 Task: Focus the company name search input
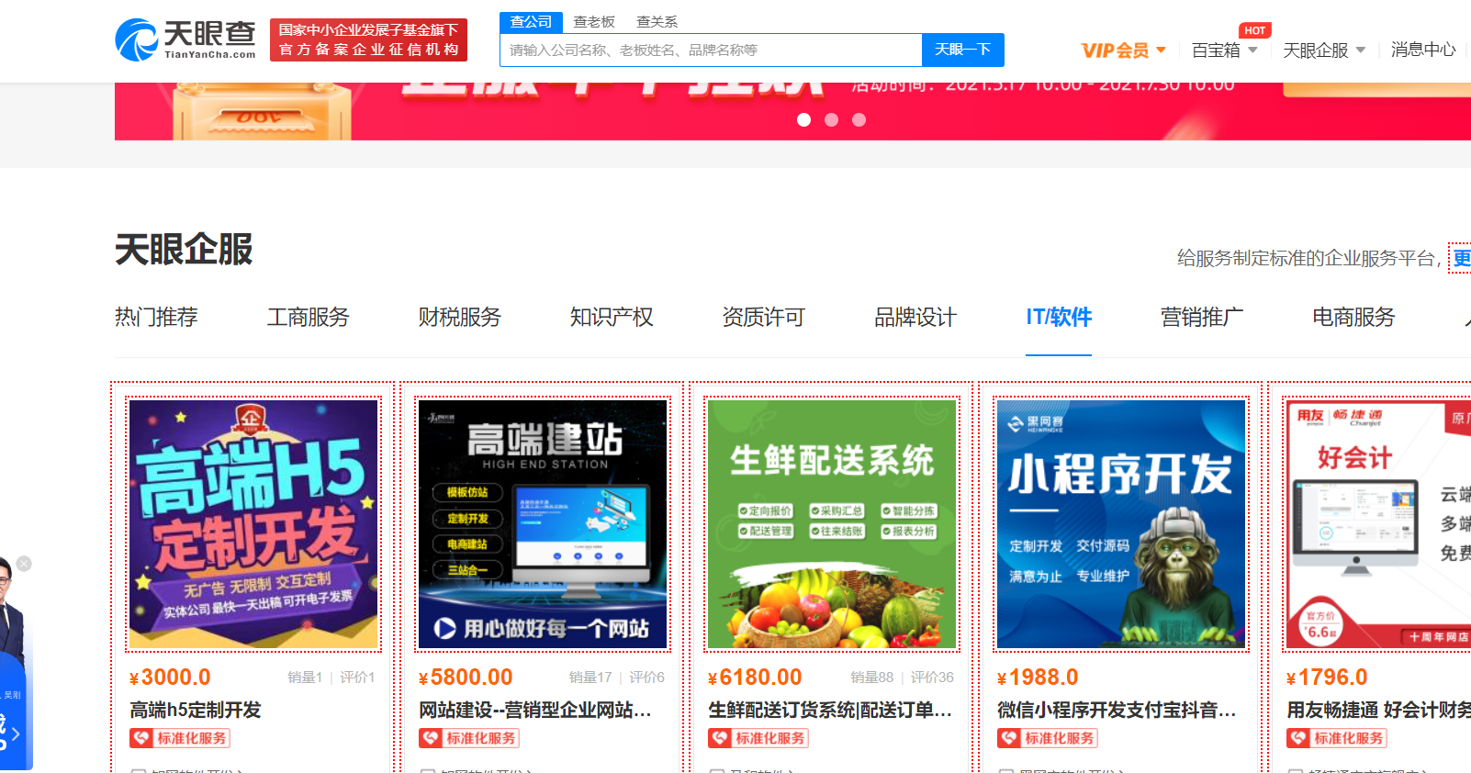point(711,50)
